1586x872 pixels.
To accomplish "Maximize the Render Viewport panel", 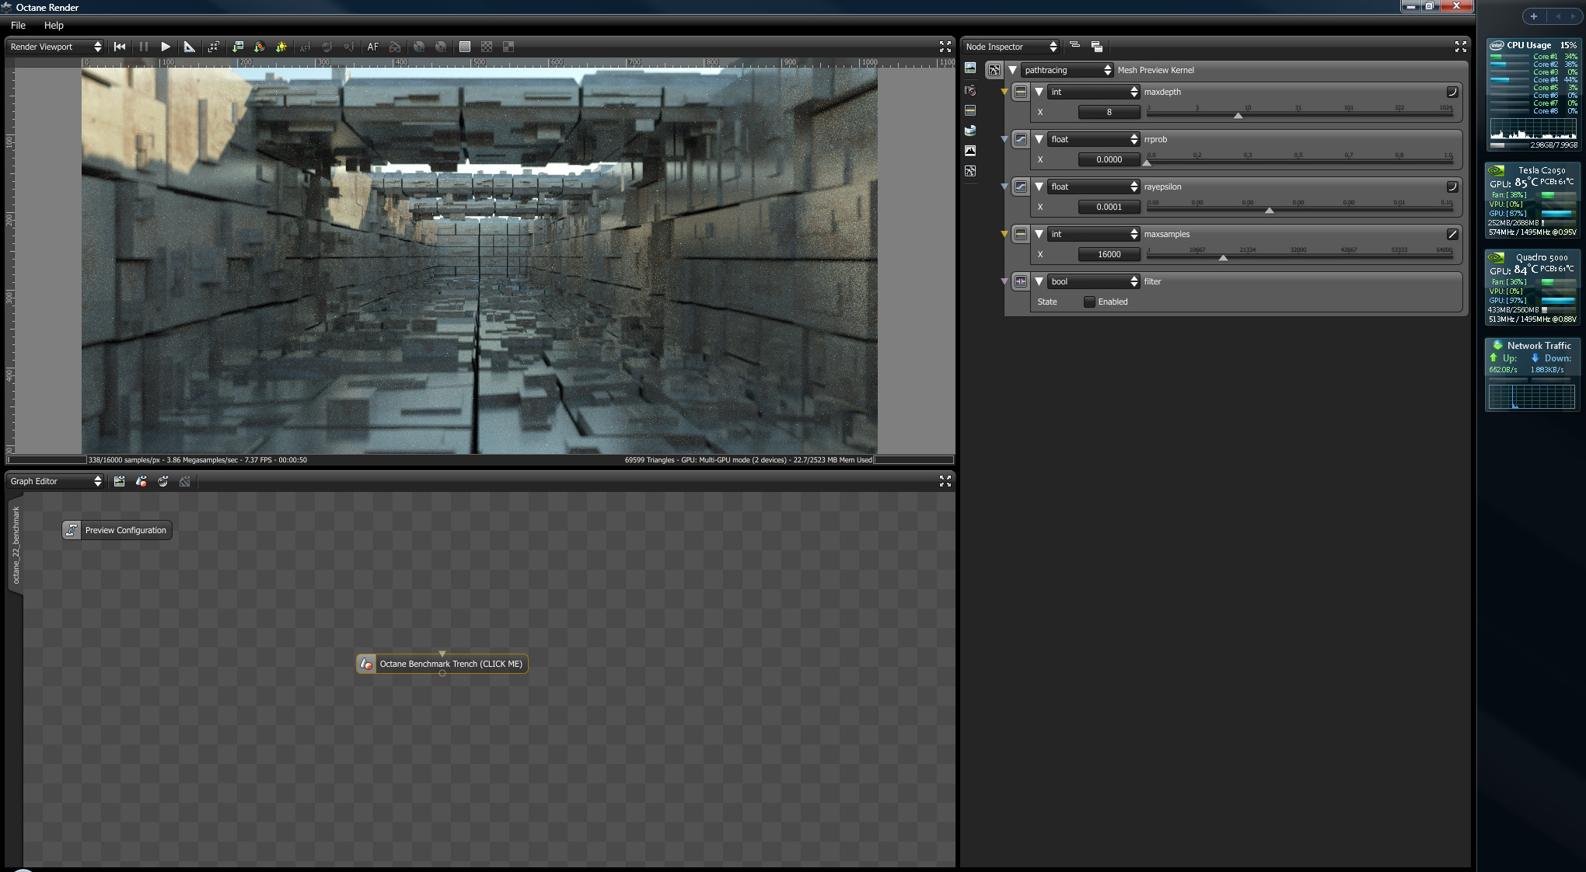I will click(x=945, y=47).
